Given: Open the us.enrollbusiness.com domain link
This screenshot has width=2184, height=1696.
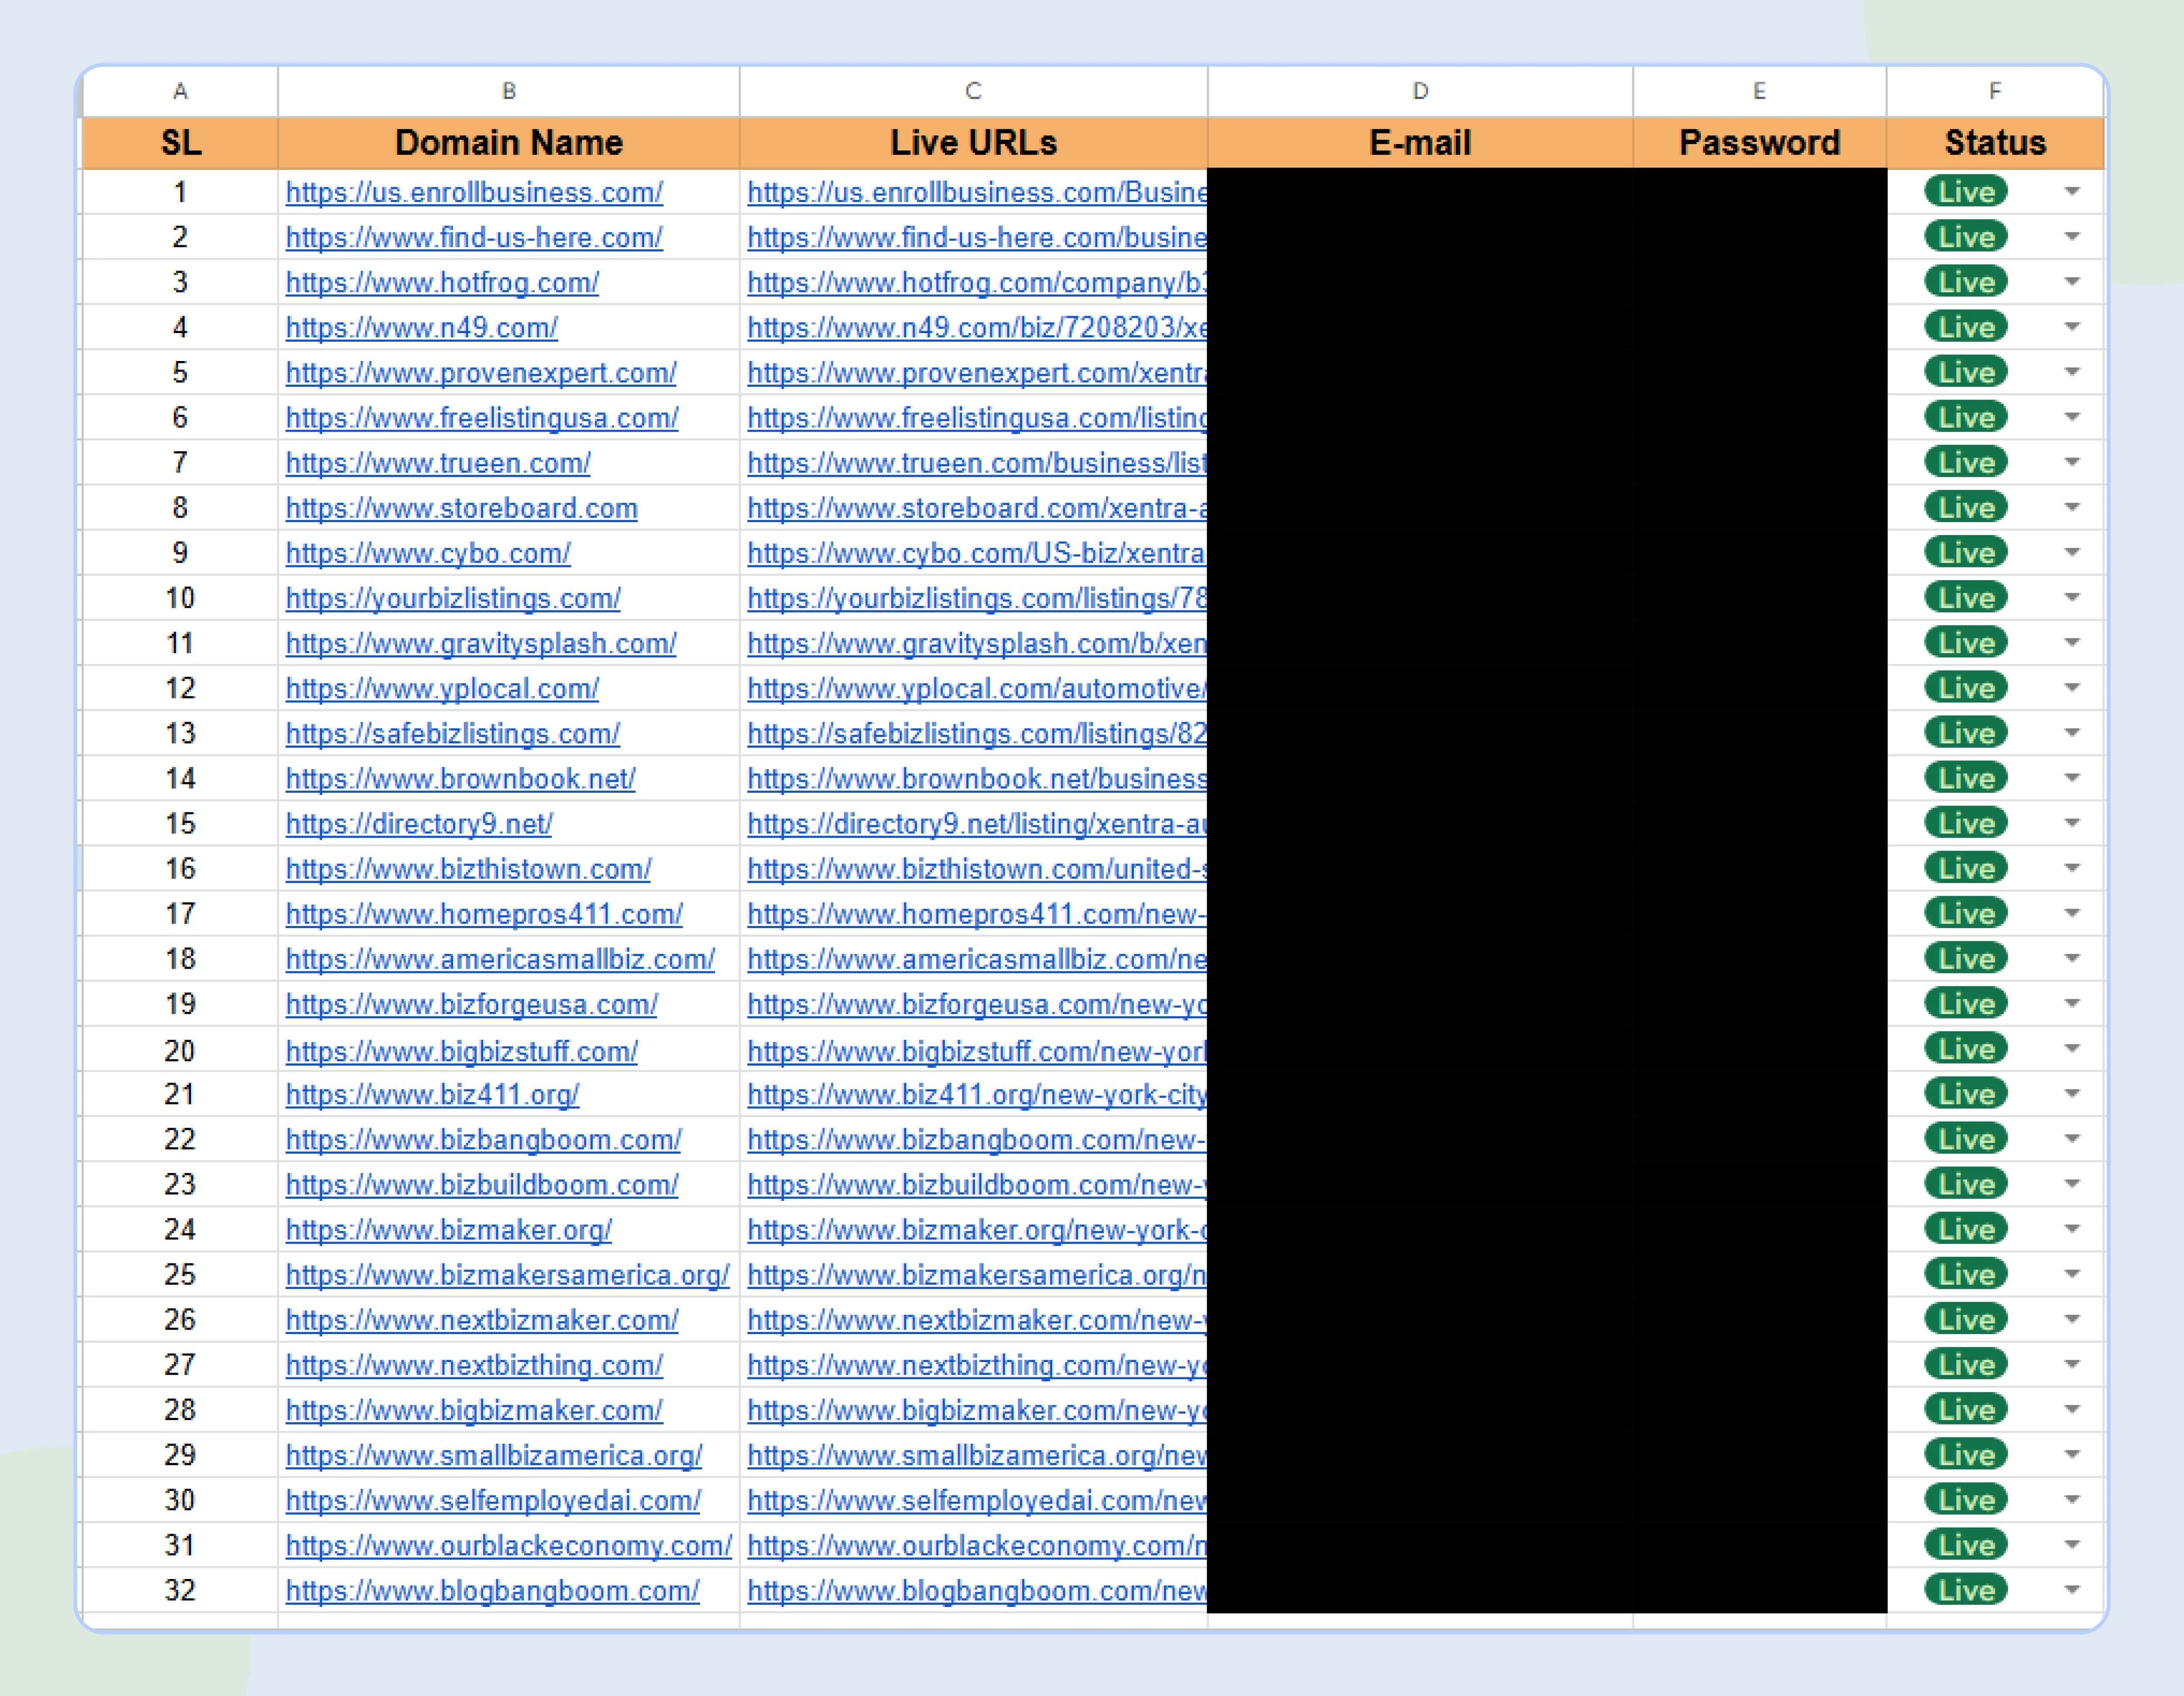Looking at the screenshot, I should click(x=474, y=192).
